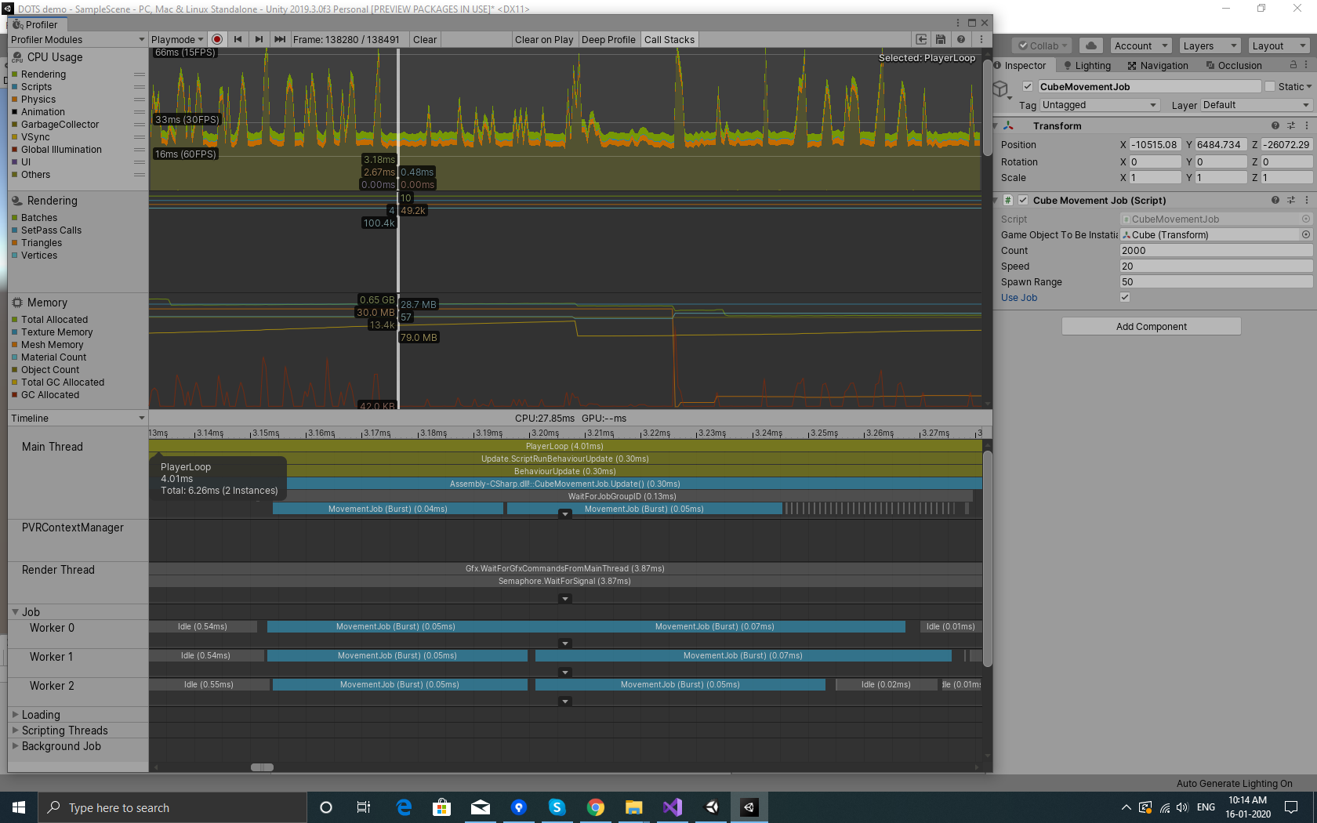Switch to the Occlusion tab
The width and height of the screenshot is (1317, 823).
pos(1234,65)
